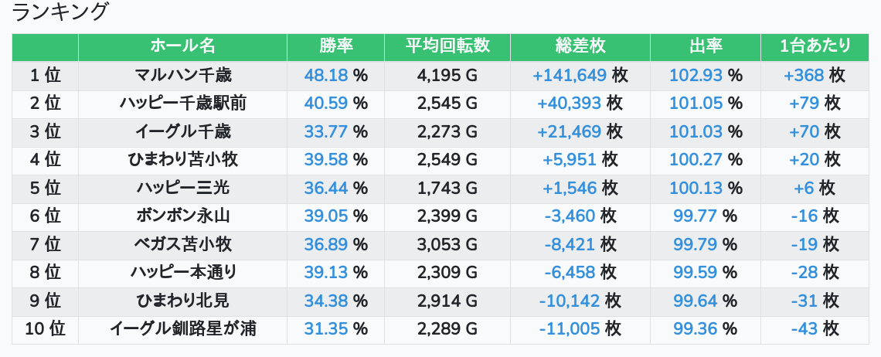
Task: Click the 勝率 column header
Action: pos(336,46)
